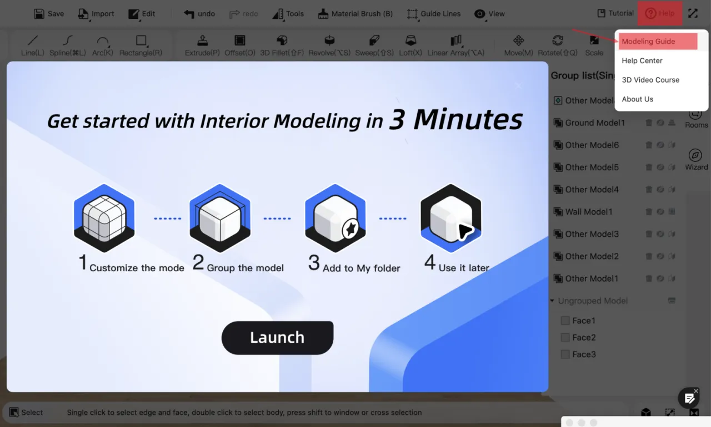Expand the View dropdown menu
Screen dimensions: 711x427
[489, 14]
